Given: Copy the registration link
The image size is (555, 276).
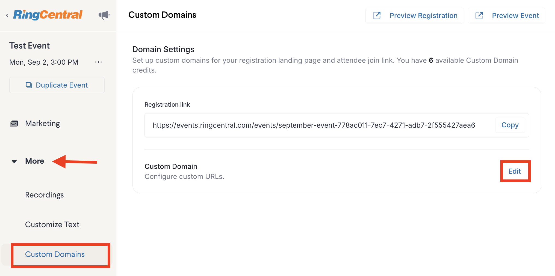Looking at the screenshot, I should (510, 125).
